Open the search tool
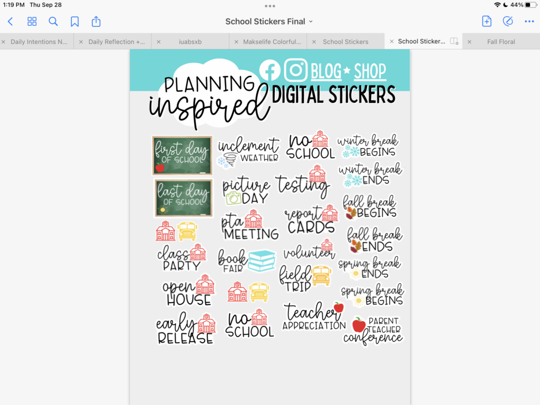Image resolution: width=540 pixels, height=405 pixels. 53,22
